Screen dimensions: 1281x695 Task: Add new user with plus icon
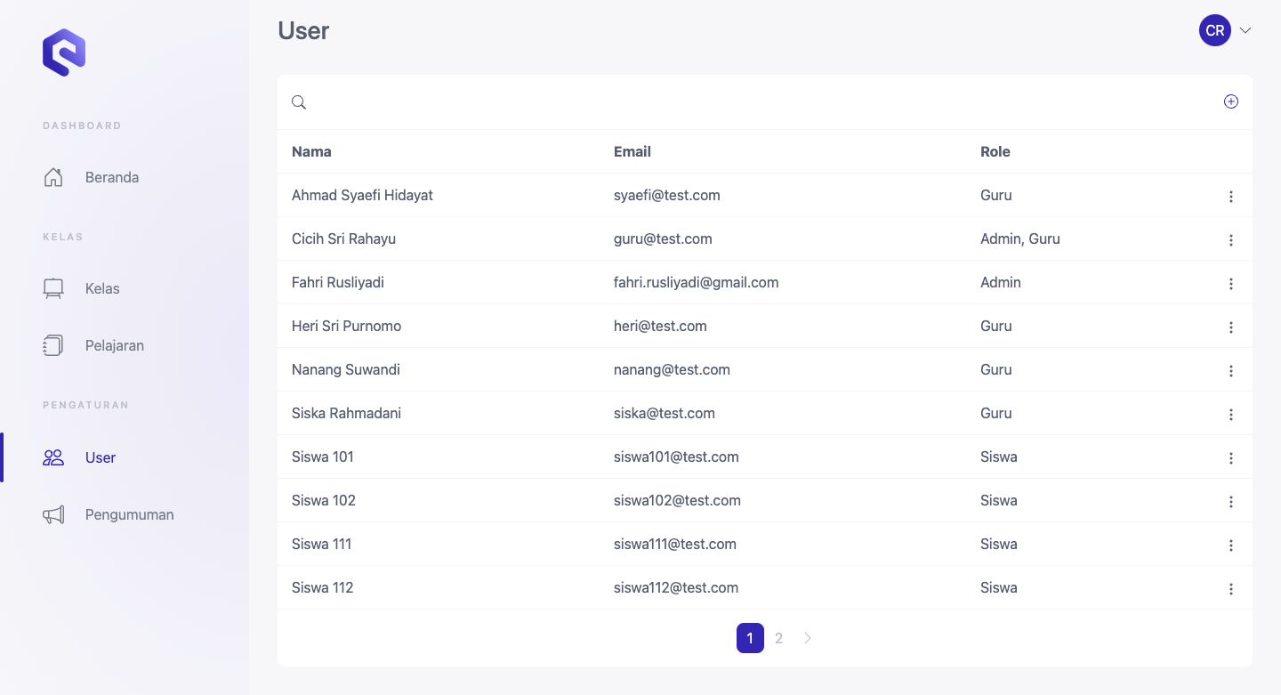pos(1231,101)
